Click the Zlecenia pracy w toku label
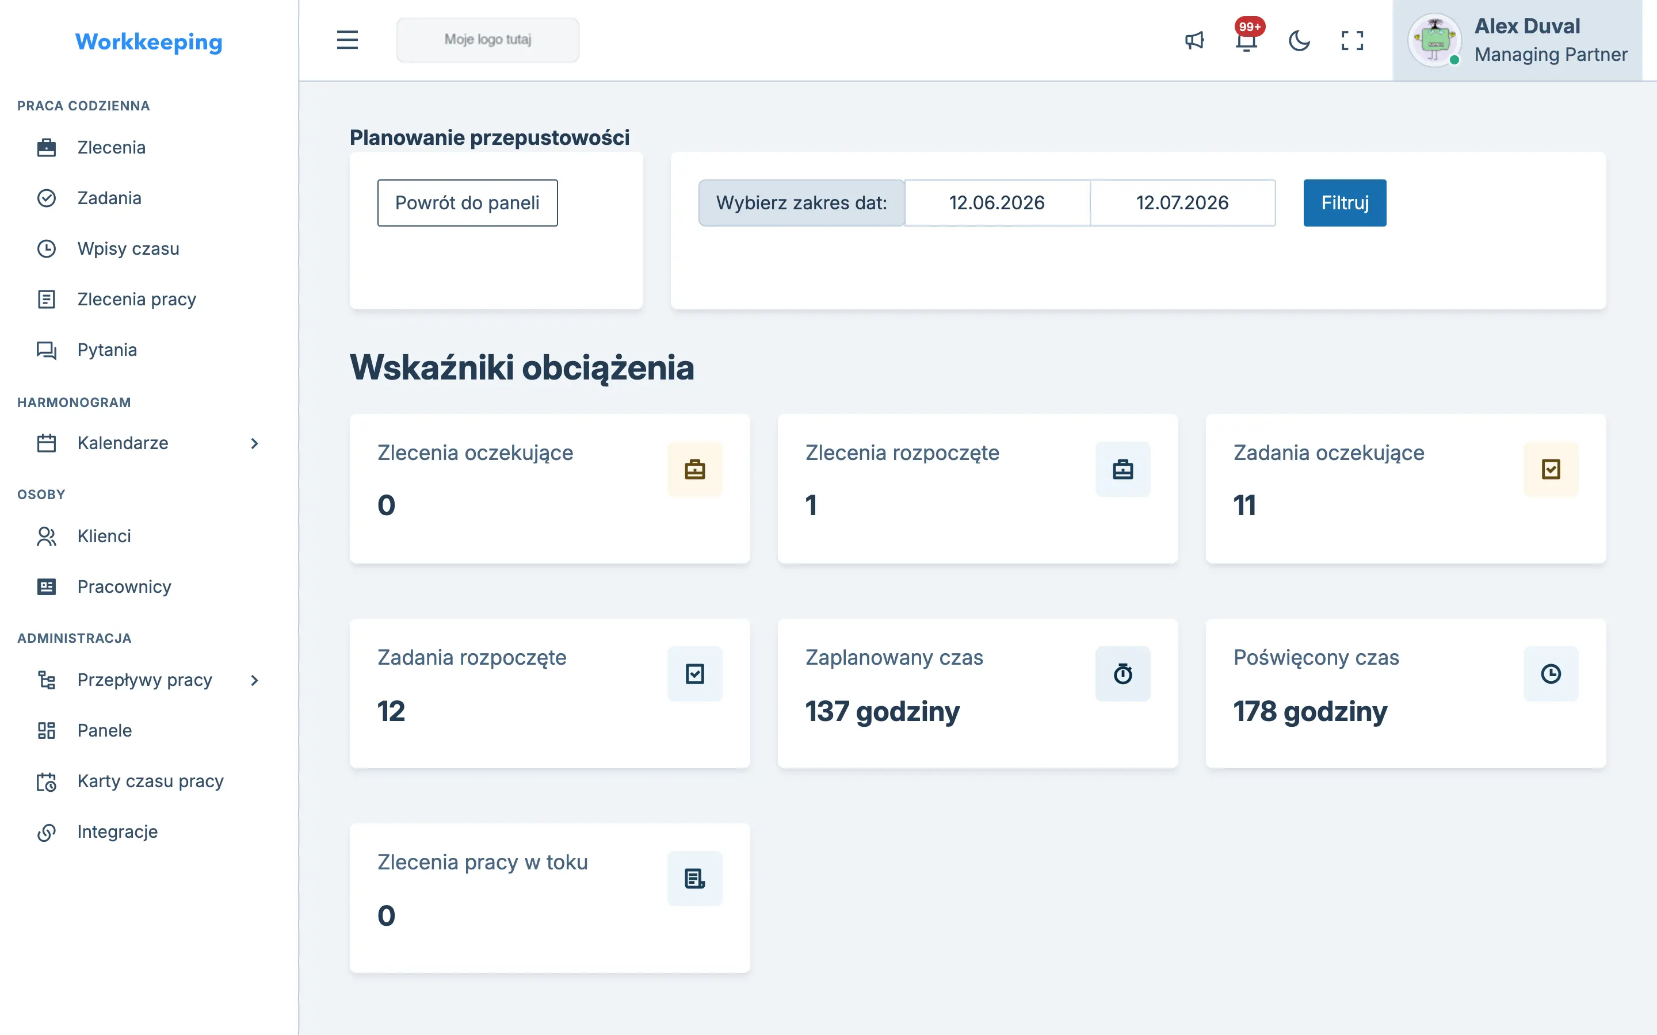The width and height of the screenshot is (1657, 1035). click(483, 862)
